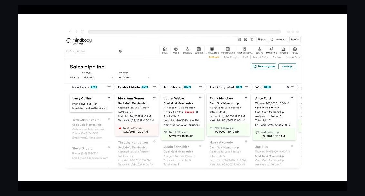Viewport: 365px width, 196px height.
Task: Open filter icon for Contact Made column
Action: [154, 87]
